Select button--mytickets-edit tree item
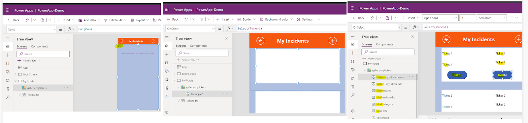Image resolution: width=528 pixels, height=123 pixels. 389,84
